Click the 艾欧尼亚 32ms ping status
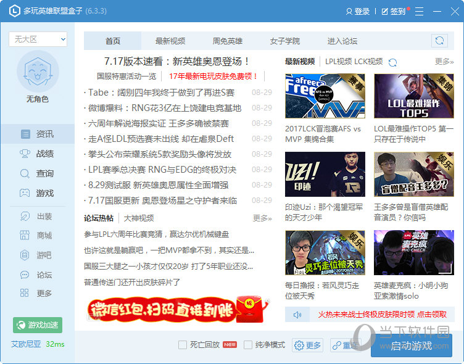Screen dimensions: 464x364 tap(38, 344)
